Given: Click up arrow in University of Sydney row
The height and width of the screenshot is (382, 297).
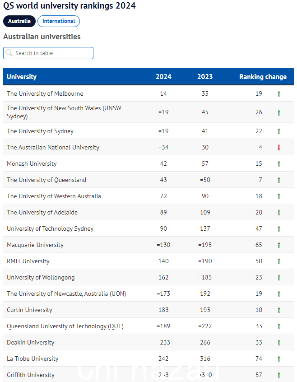Looking at the screenshot, I should point(279,131).
